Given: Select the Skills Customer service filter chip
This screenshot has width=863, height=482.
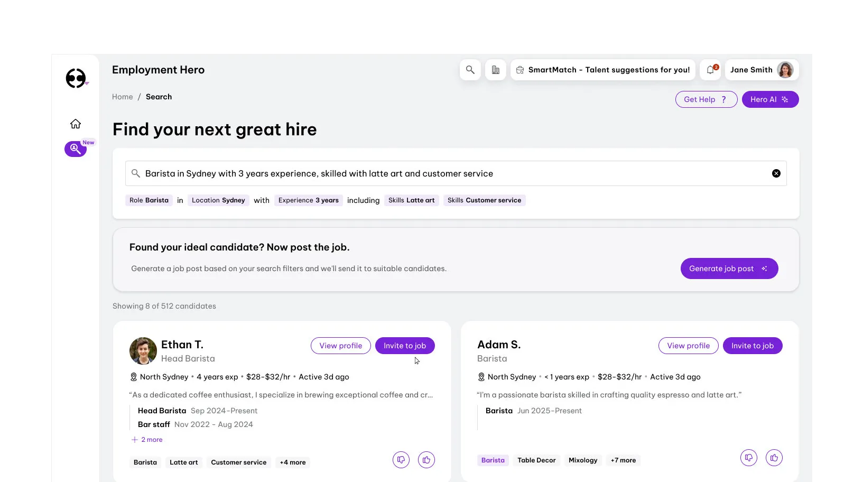Looking at the screenshot, I should pyautogui.click(x=484, y=200).
